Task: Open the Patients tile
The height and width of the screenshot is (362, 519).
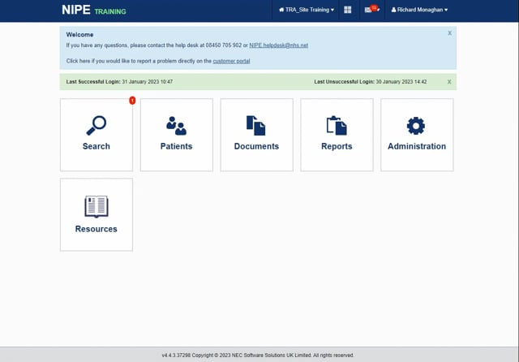Action: pyautogui.click(x=177, y=135)
